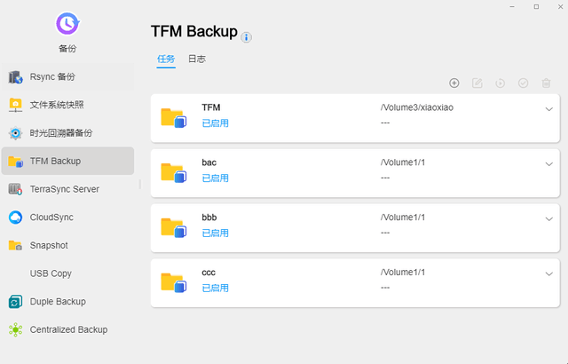
Task: Click 已启用 status under TFM task
Action: click(x=215, y=123)
